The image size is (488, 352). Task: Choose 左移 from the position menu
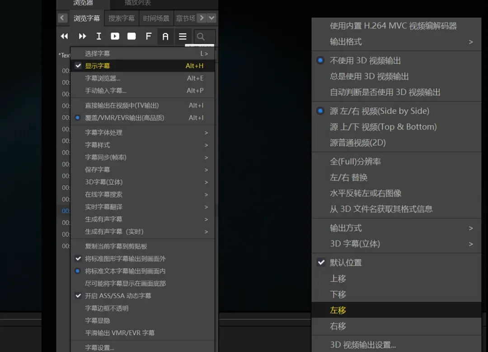pyautogui.click(x=338, y=310)
